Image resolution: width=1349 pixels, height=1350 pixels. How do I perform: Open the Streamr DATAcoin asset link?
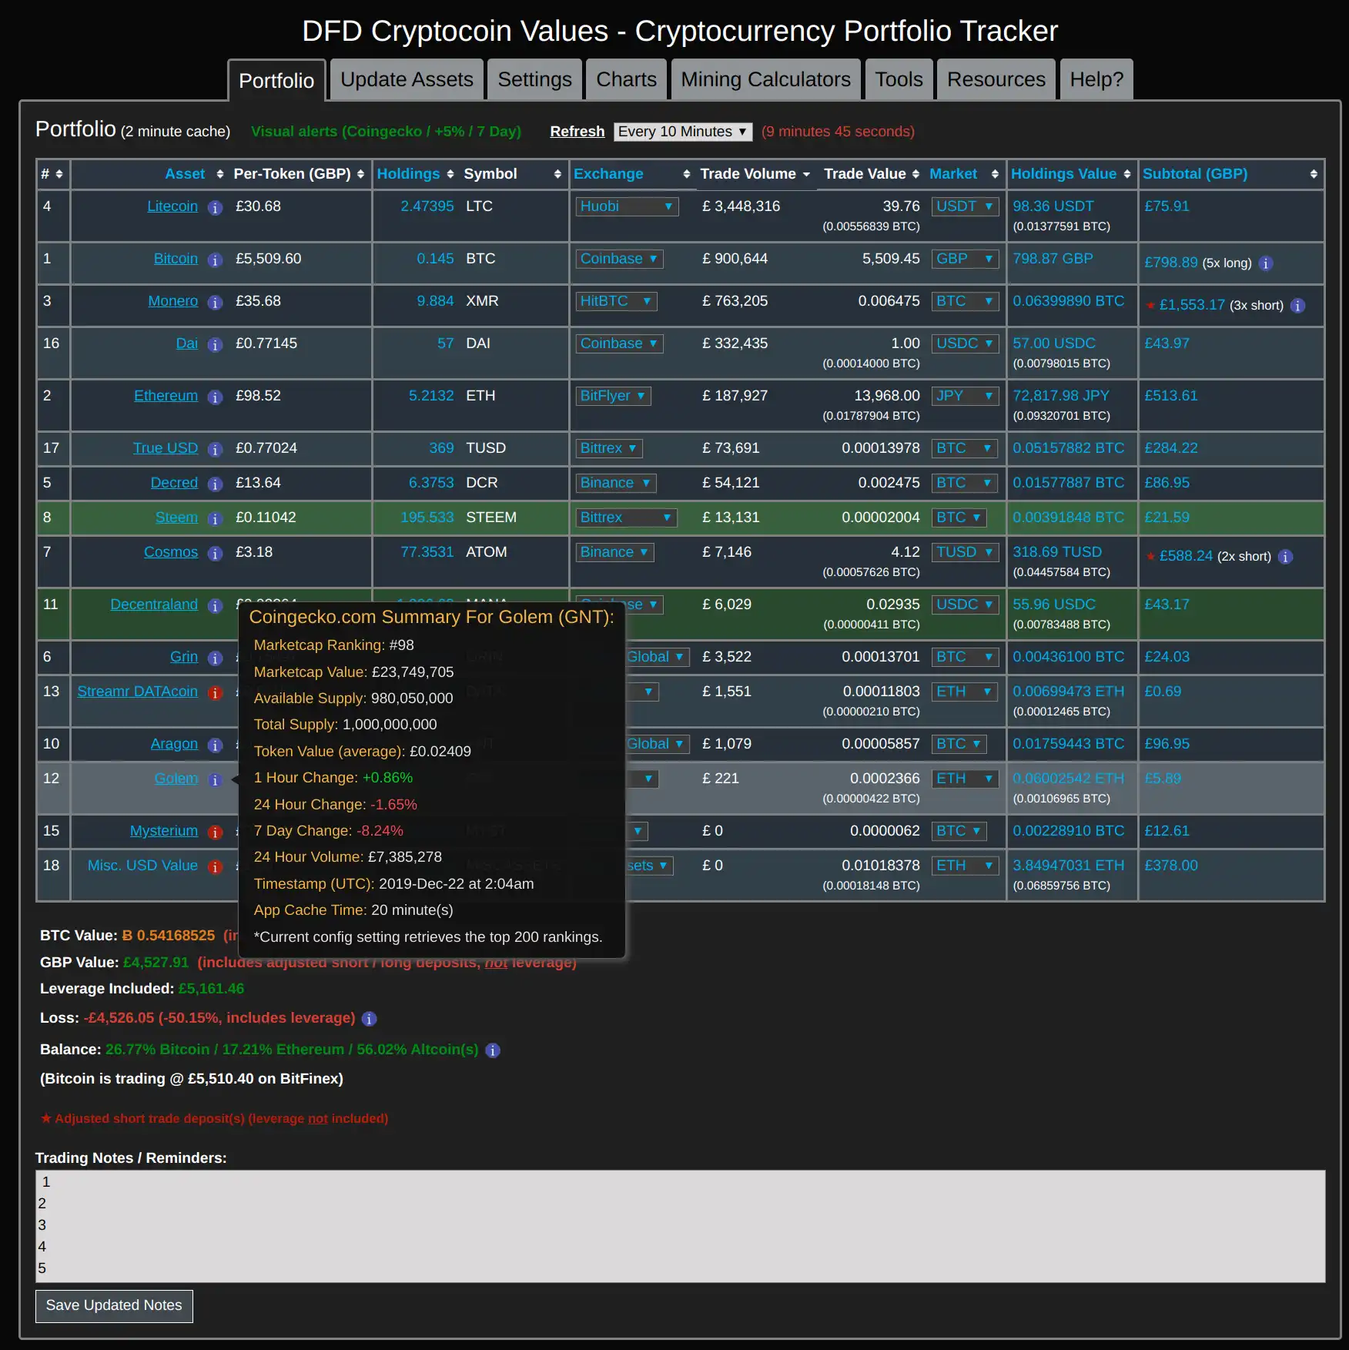137,692
